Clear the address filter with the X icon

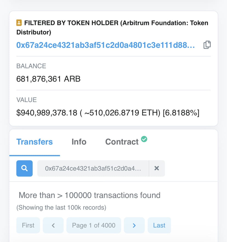click(157, 168)
